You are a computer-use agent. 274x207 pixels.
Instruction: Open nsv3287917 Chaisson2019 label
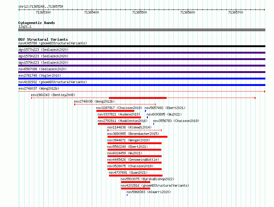pos(119,108)
